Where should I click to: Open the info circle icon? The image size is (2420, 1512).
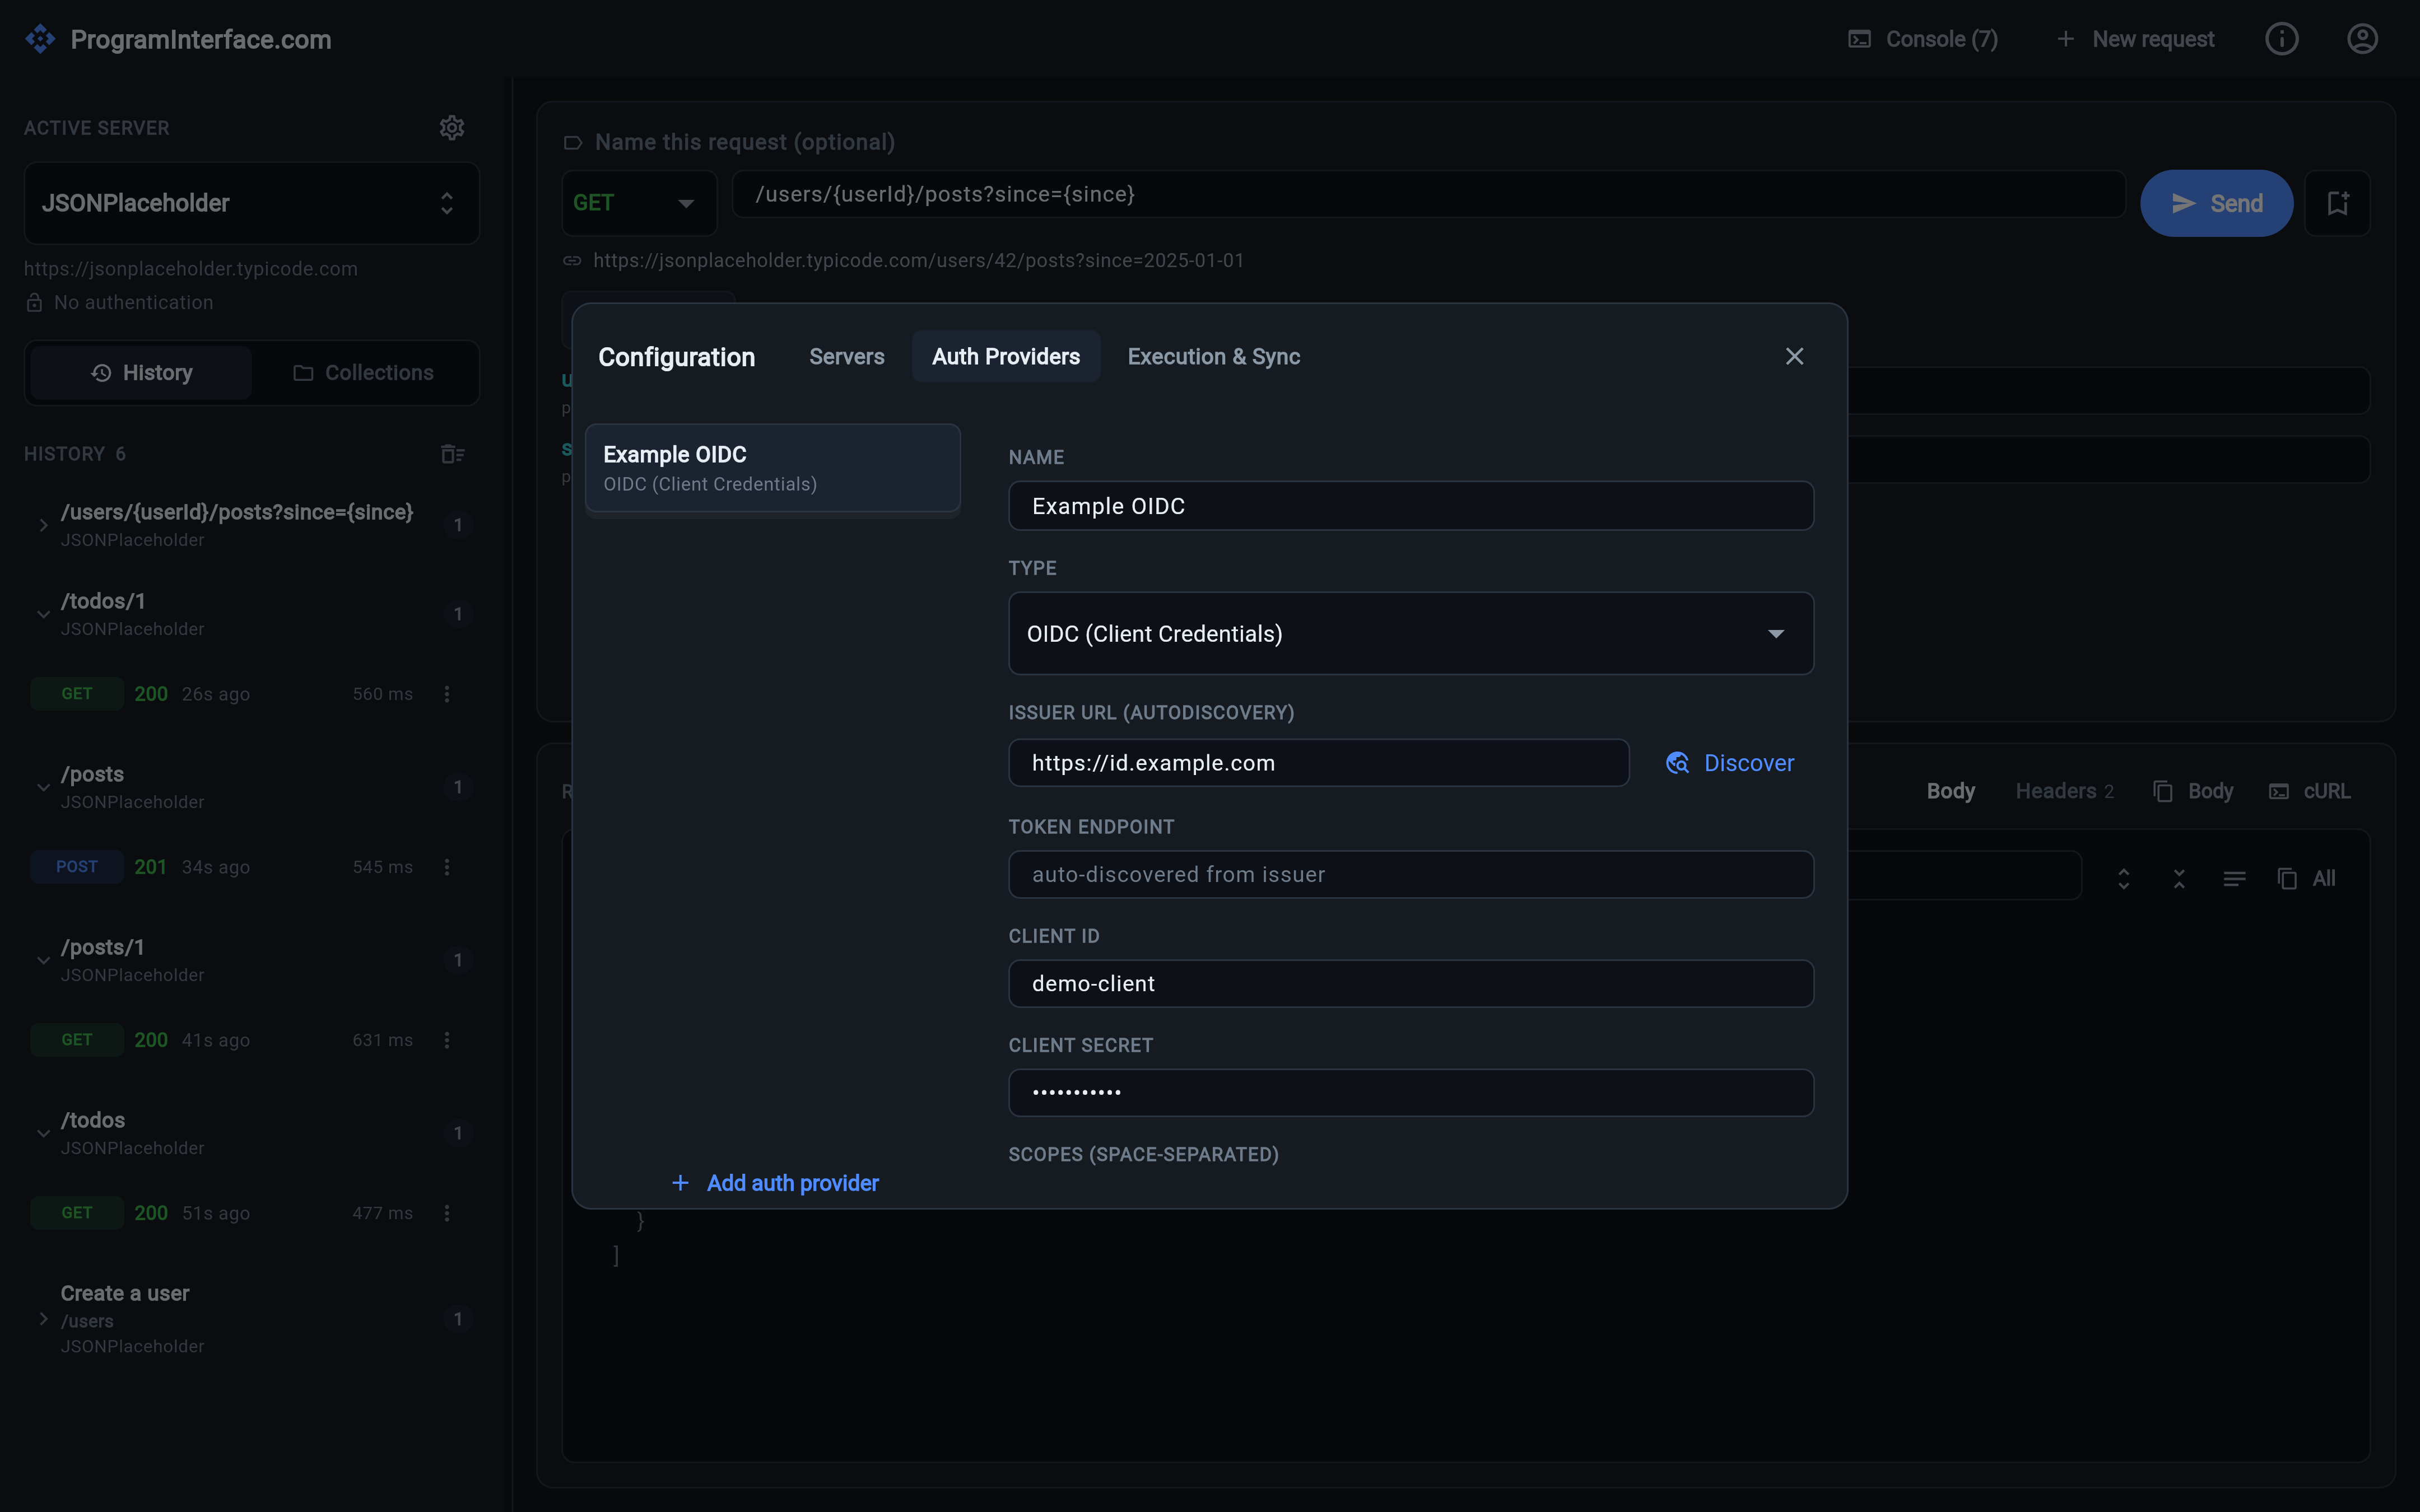pos(2281,39)
